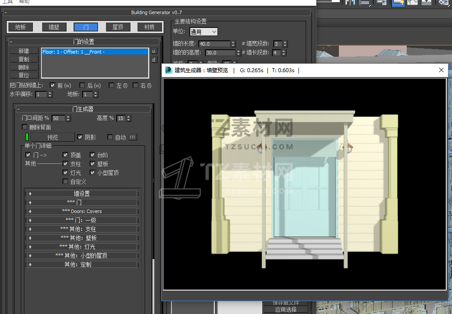
Task: Open the Material Editor sphere icon
Action: tap(443, 2)
